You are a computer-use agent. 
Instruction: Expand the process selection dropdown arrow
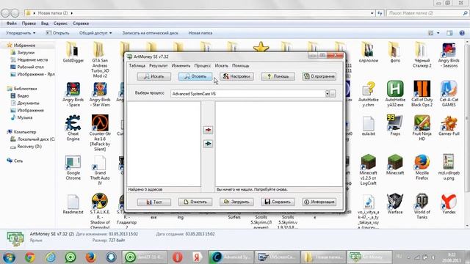pos(327,93)
